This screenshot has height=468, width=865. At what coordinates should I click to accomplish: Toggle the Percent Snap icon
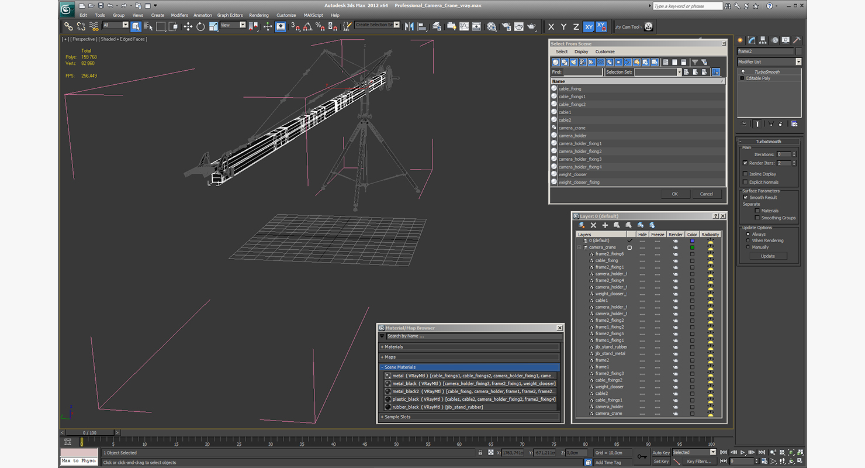pyautogui.click(x=320, y=26)
